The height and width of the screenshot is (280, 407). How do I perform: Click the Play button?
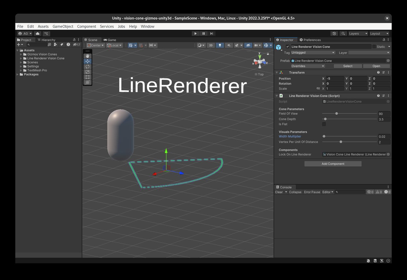(195, 33)
